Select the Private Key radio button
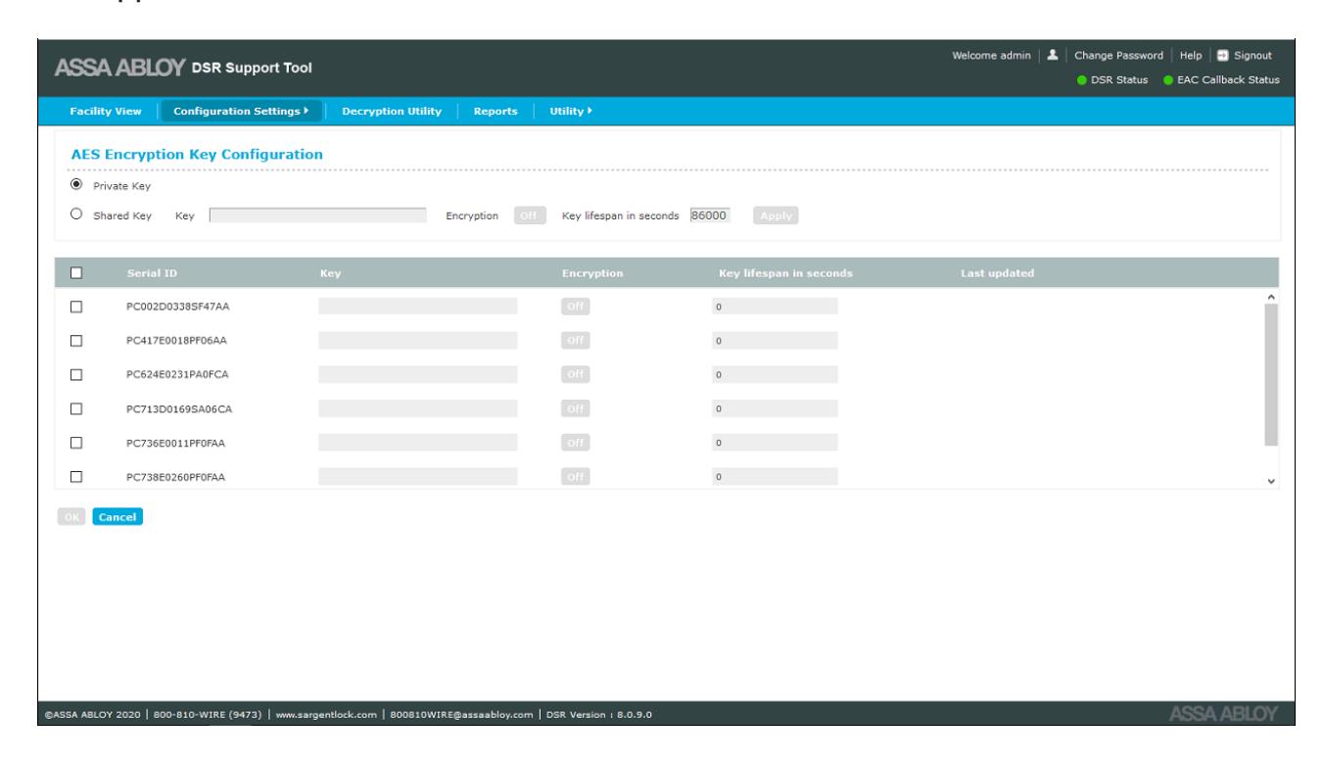Screen dimensions: 1324x762 [x=76, y=185]
